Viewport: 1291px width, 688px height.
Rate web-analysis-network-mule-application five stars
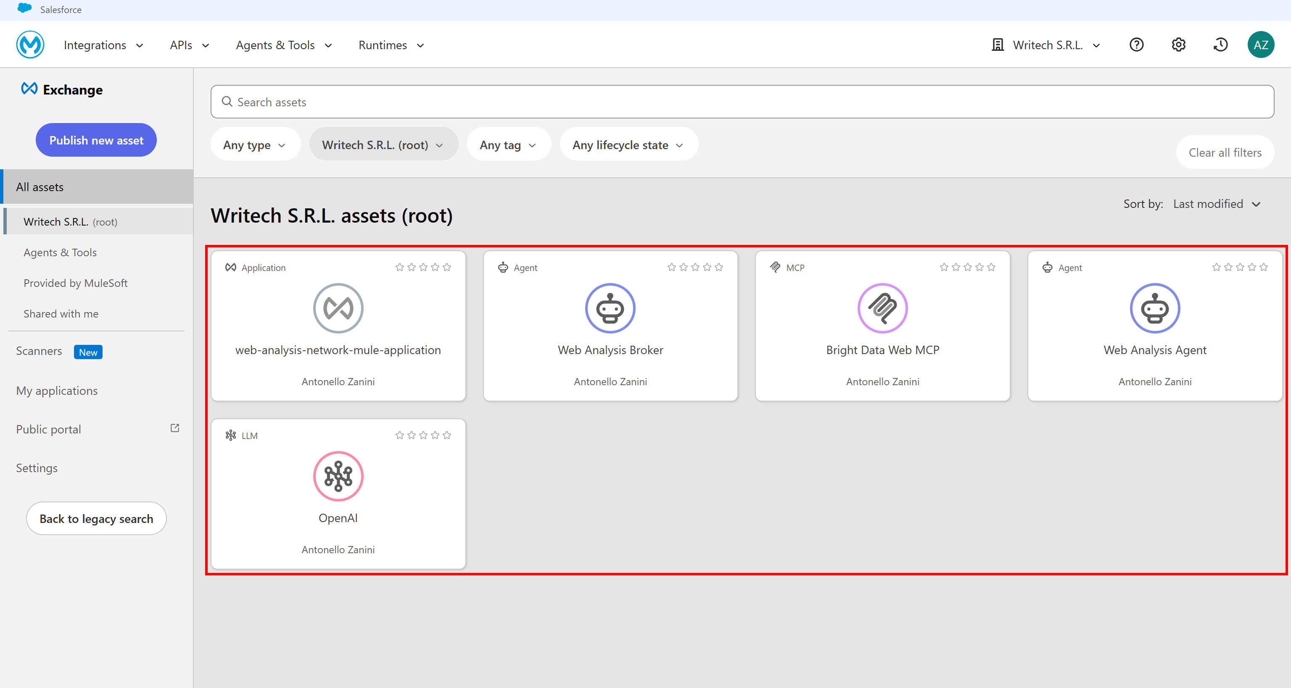(x=447, y=268)
